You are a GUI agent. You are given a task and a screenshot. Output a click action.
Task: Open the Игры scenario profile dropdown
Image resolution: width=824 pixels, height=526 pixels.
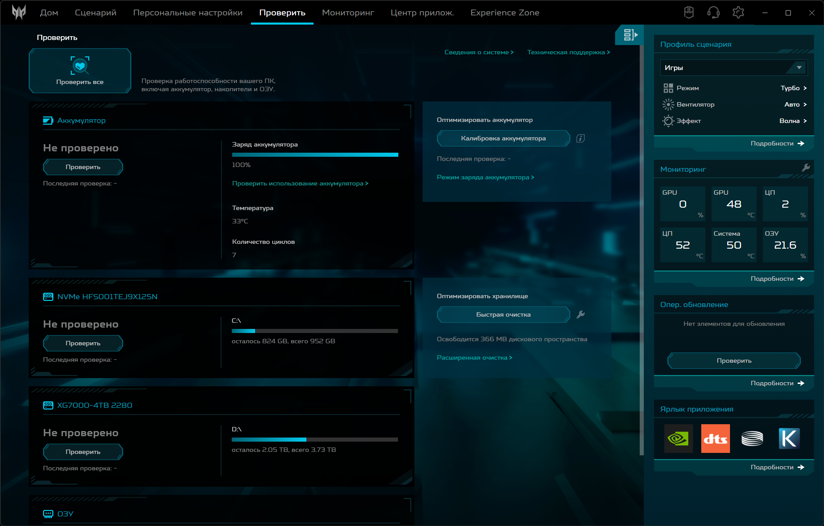point(734,68)
